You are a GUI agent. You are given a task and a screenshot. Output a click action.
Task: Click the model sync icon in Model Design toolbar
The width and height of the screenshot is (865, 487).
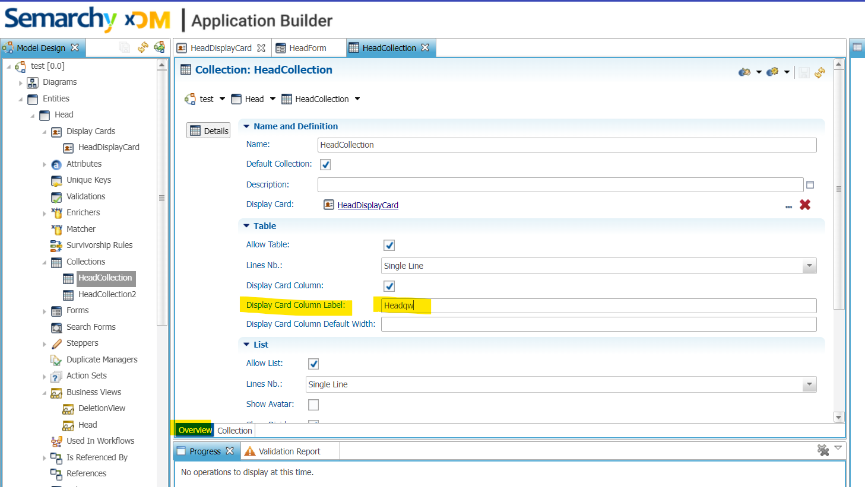tap(159, 47)
